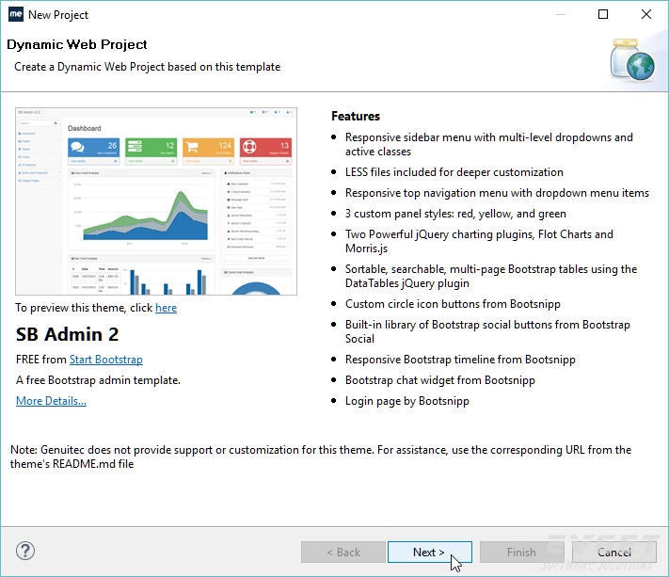This screenshot has width=669, height=577.
Task: Click the 'Dynamic Web Project' title
Action: 77,44
